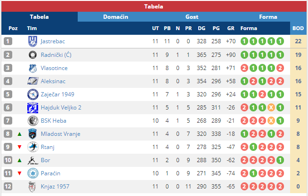Click Jastrebac's first green form result badge
The height and width of the screenshot is (196, 308).
click(244, 41)
